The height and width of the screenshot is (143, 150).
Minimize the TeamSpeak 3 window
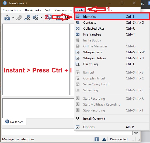pos(110,3)
